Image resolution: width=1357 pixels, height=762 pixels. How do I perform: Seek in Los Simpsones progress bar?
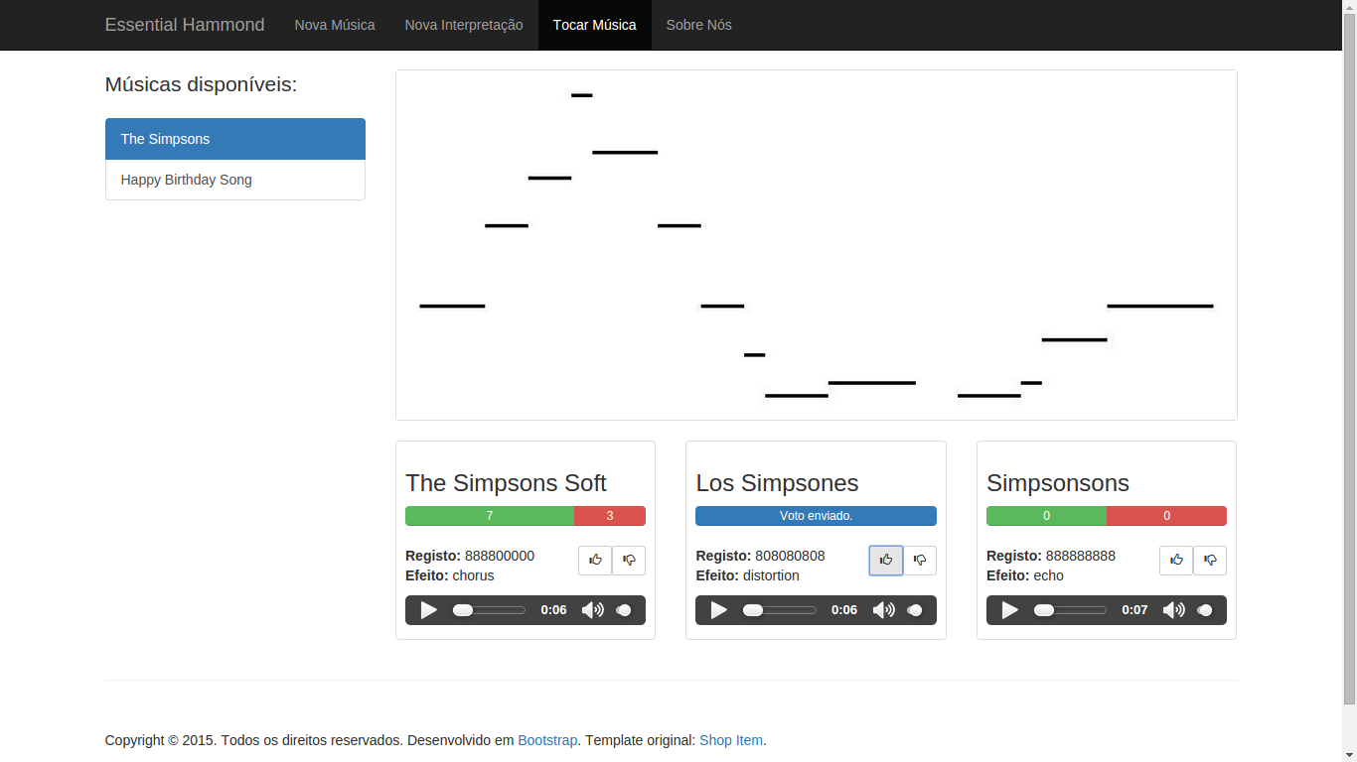(x=780, y=610)
